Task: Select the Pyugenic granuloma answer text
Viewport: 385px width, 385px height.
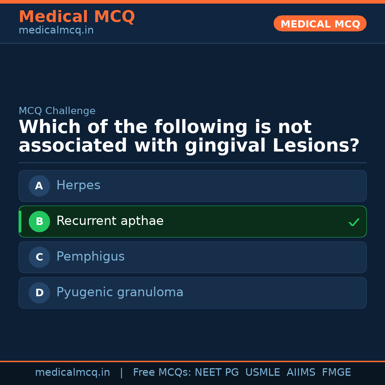Action: point(120,292)
